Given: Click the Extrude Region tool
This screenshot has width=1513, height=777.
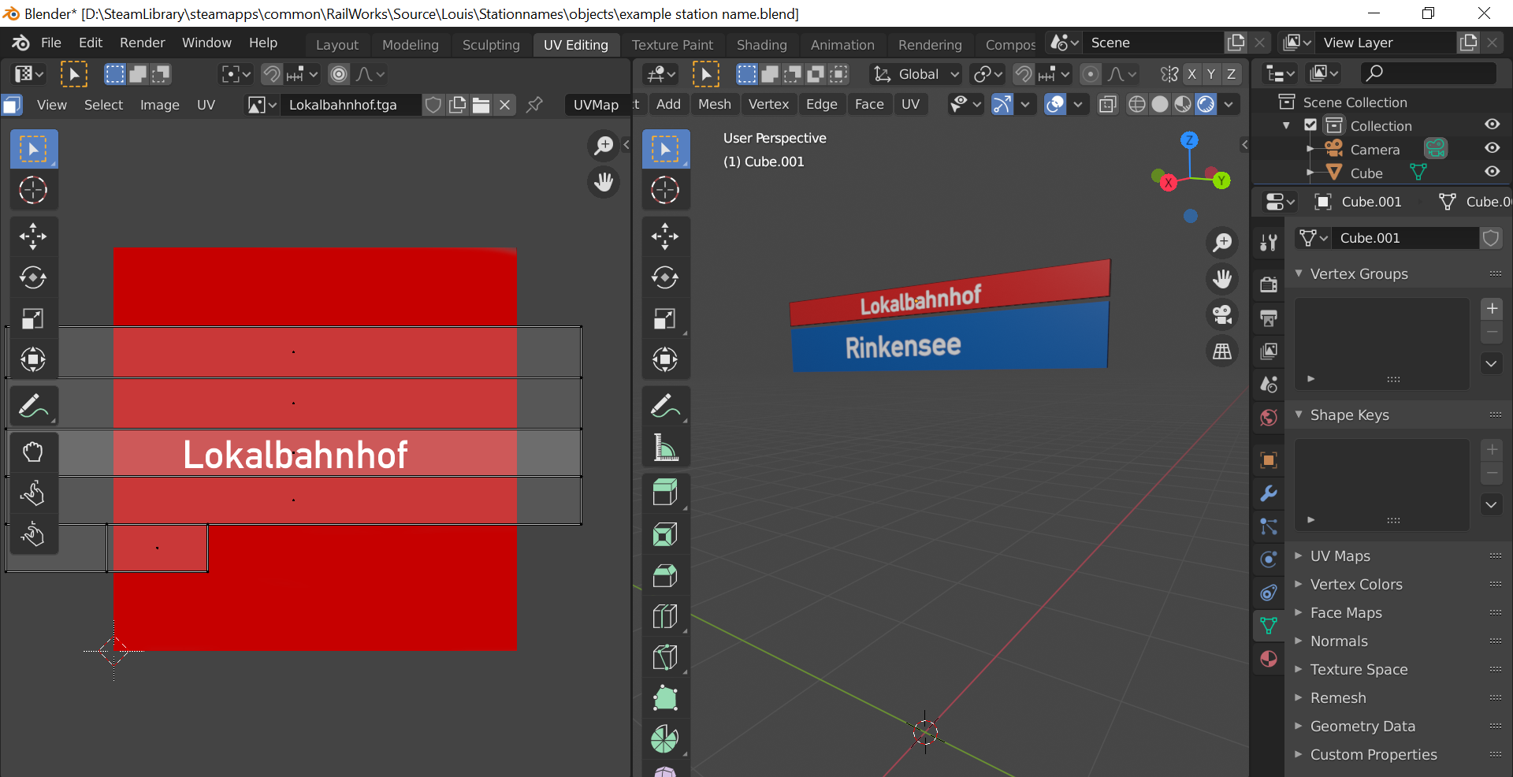Looking at the screenshot, I should [x=665, y=493].
